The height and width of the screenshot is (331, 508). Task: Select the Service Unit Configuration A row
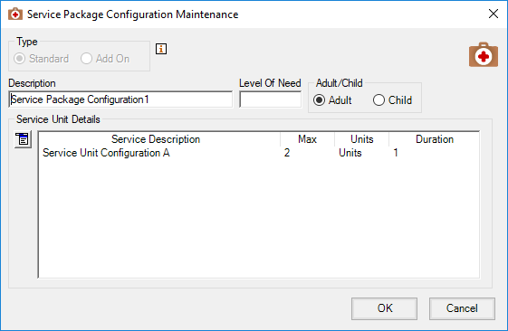[259, 153]
